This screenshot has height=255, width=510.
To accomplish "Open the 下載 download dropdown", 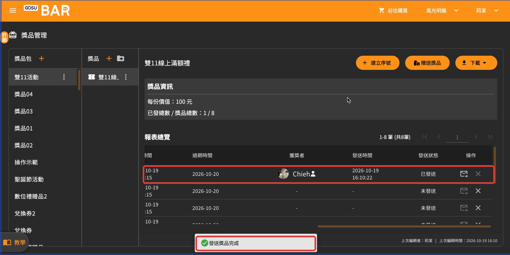I will [476, 63].
